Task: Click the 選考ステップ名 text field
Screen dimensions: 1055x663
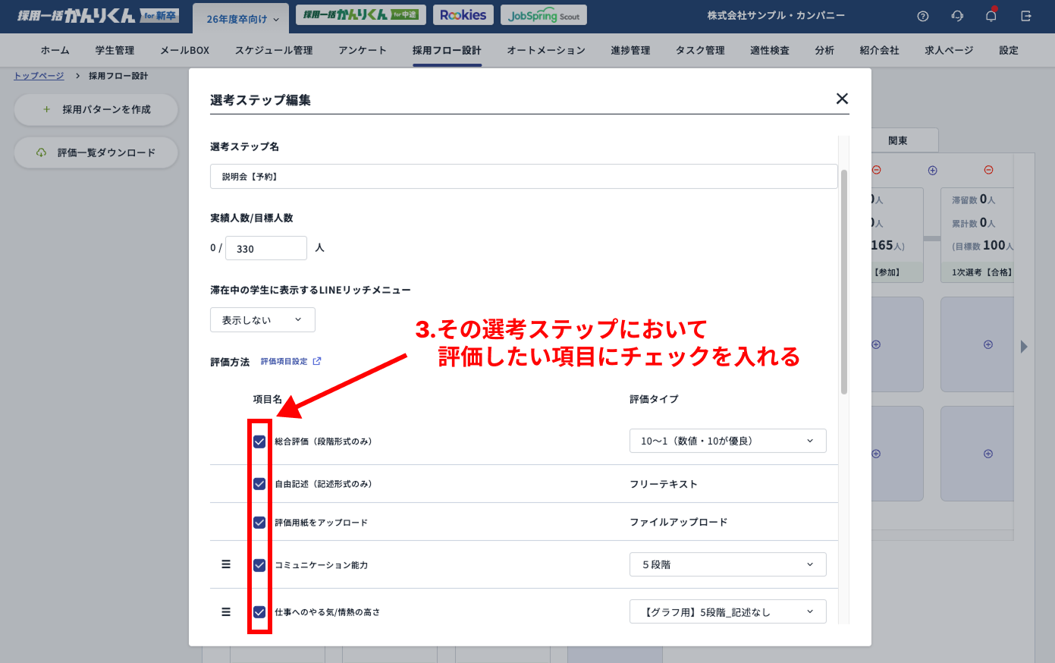Action: [524, 176]
